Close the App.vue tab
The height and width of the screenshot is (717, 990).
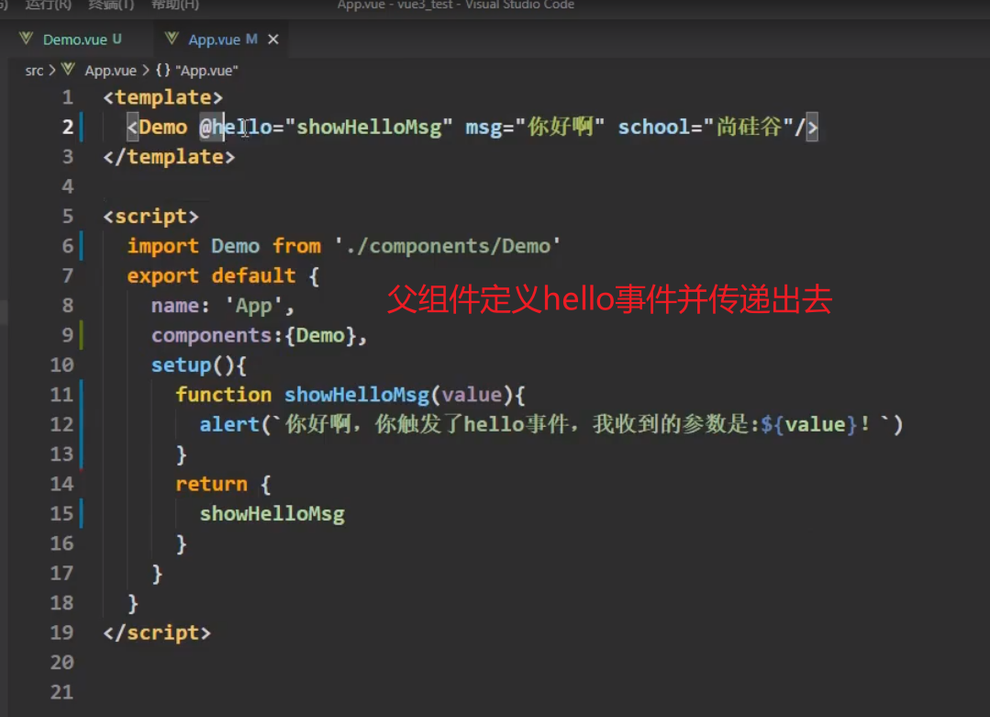click(x=273, y=39)
